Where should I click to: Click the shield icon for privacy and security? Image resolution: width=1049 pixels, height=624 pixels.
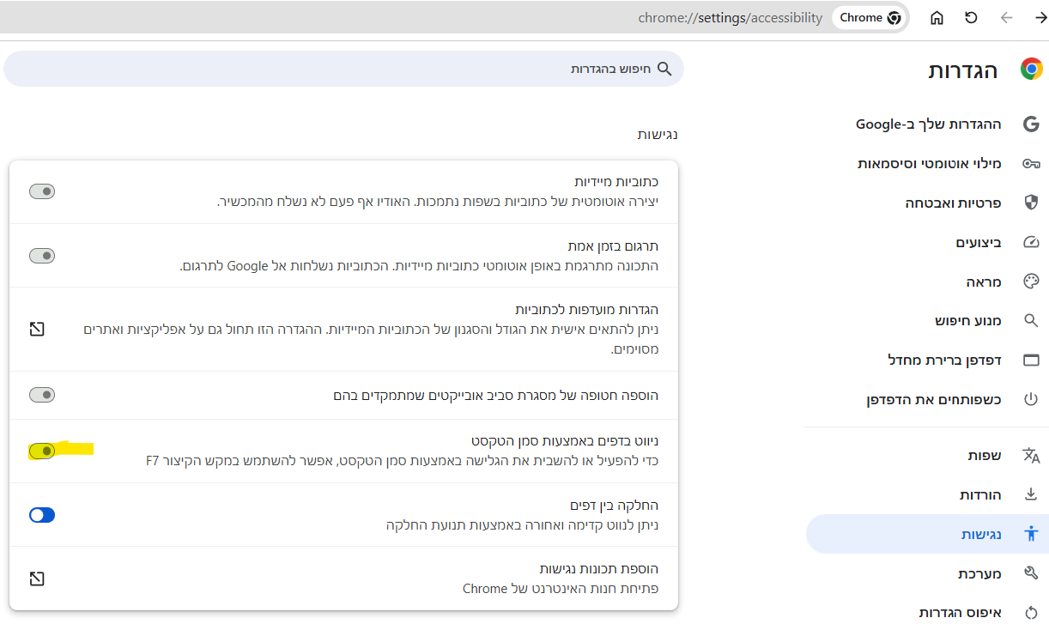pos(1031,203)
